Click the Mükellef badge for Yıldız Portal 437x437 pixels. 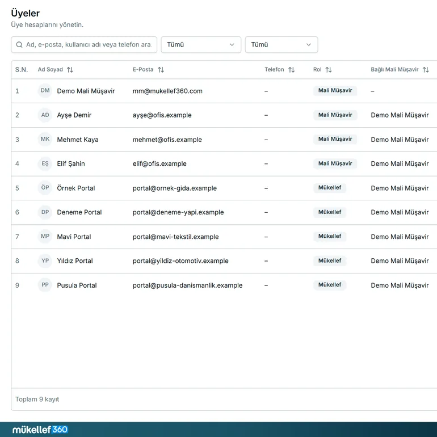tap(330, 260)
